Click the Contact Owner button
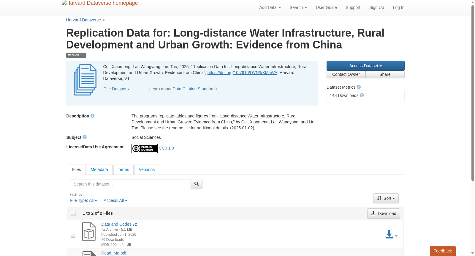475x256 pixels. 346,74
